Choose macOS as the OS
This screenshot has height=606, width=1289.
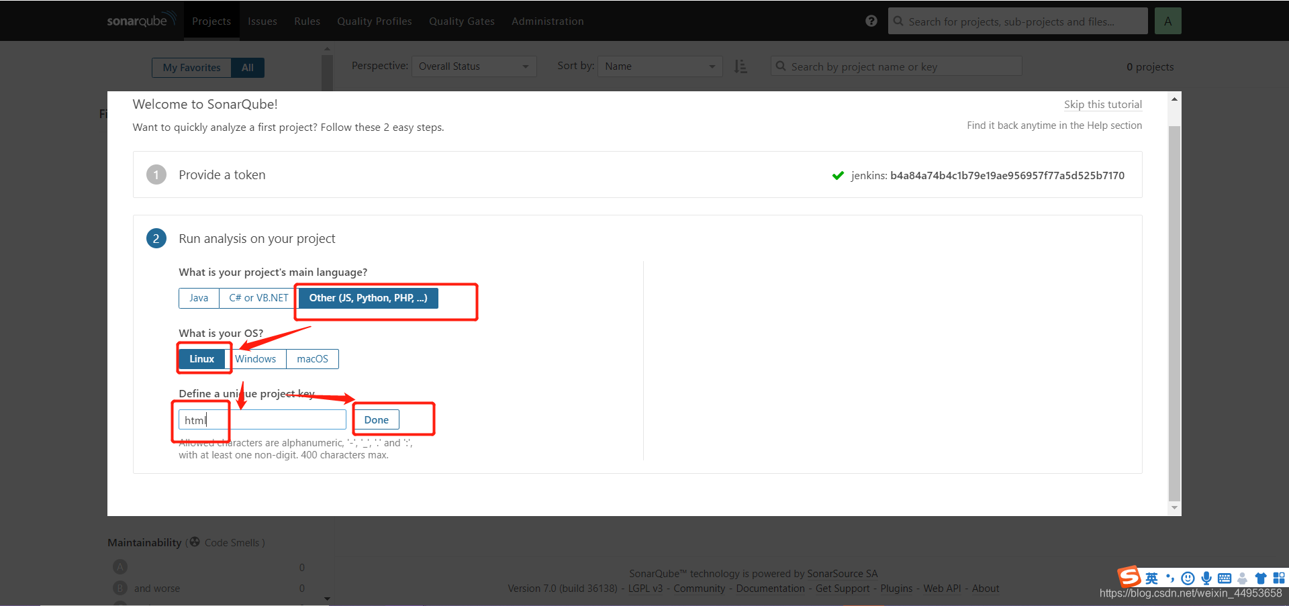click(312, 359)
